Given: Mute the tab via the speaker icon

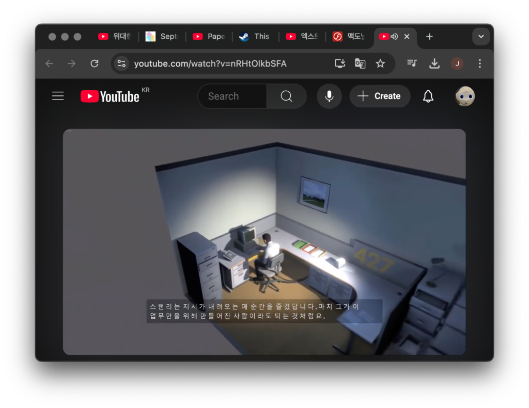Looking at the screenshot, I should click(394, 37).
